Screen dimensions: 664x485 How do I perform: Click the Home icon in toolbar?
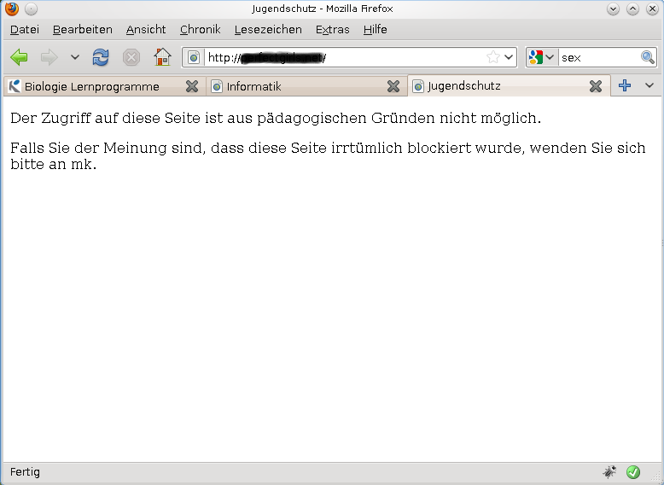pyautogui.click(x=162, y=57)
